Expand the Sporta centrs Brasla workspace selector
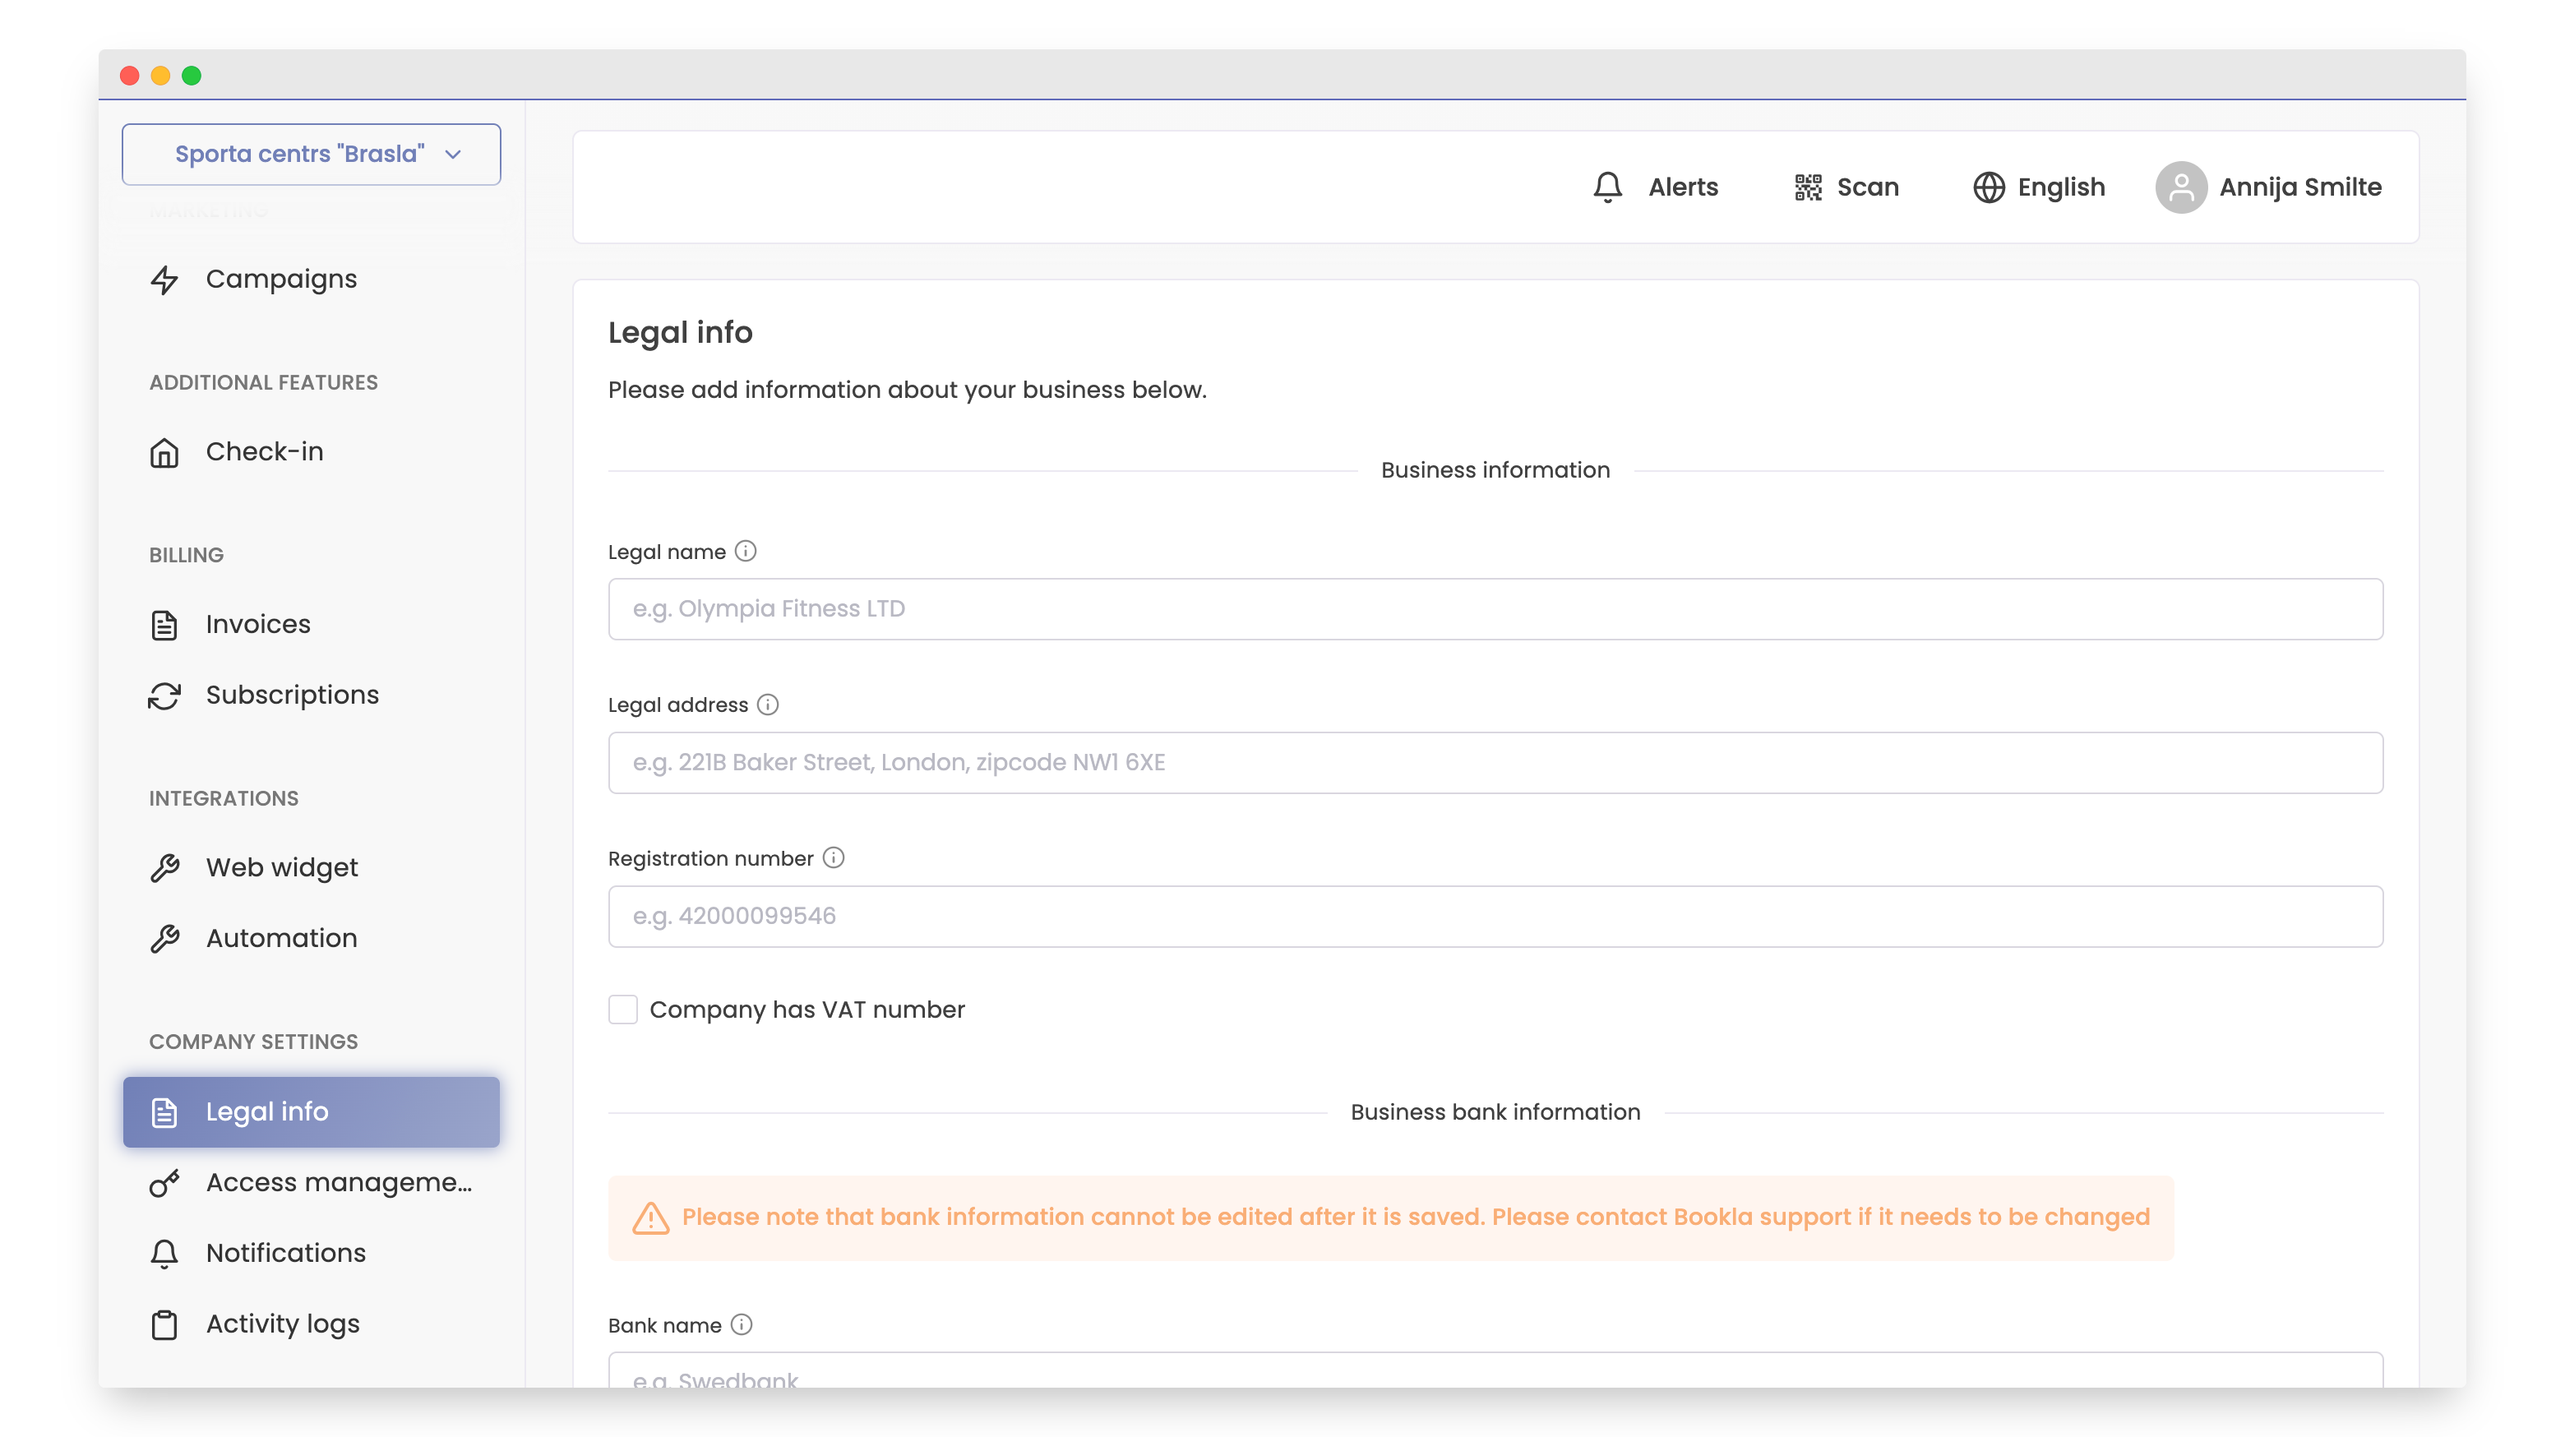The height and width of the screenshot is (1437, 2565). pos(311,155)
